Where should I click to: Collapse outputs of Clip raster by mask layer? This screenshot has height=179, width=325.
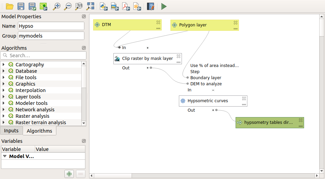147,68
